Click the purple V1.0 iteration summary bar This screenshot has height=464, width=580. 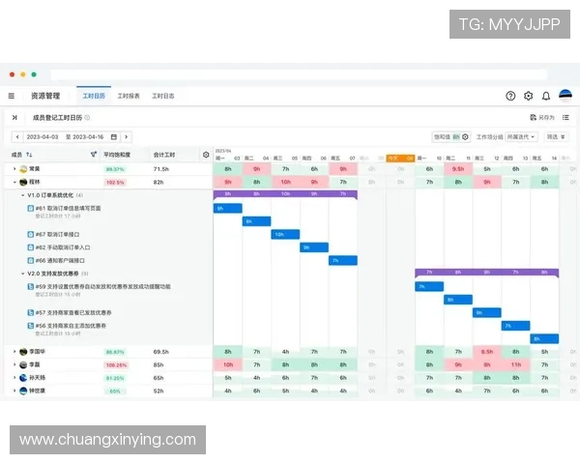click(x=285, y=194)
